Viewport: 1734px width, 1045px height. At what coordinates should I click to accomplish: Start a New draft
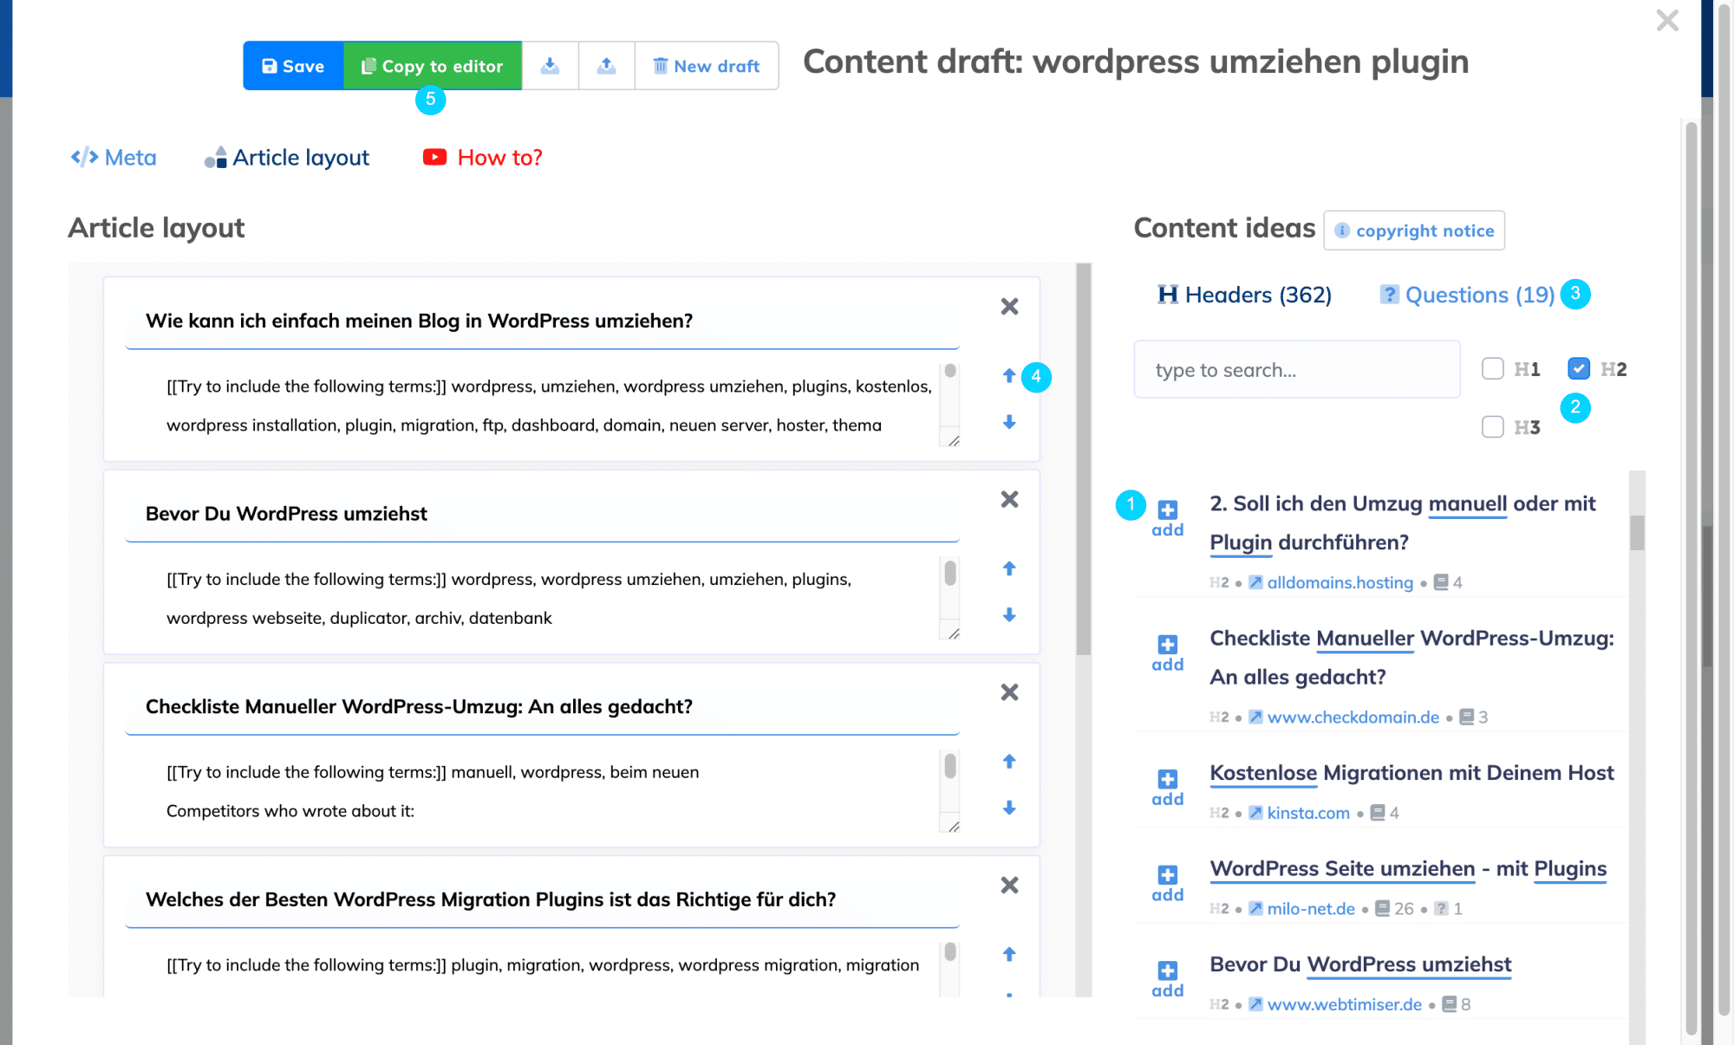point(707,66)
